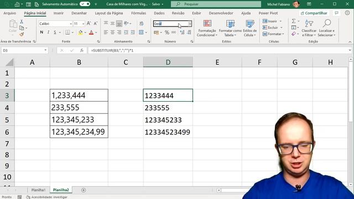The height and width of the screenshot is (199, 354).
Task: Apply the yellow fill color bucket
Action: [x=80, y=33]
